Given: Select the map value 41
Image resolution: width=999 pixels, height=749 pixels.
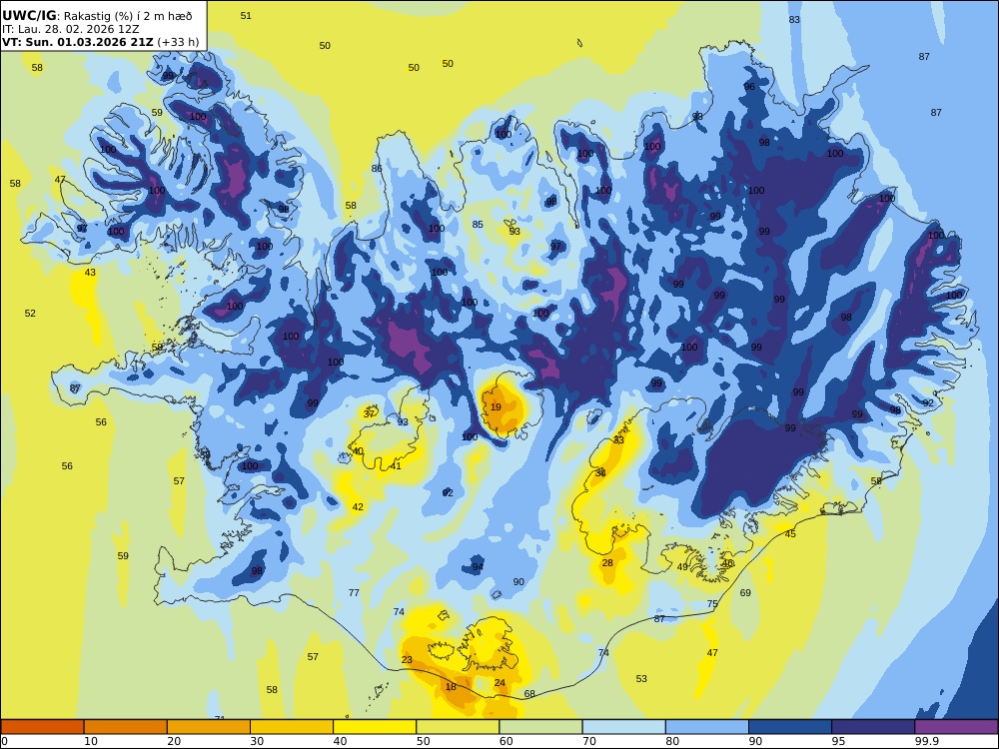Looking at the screenshot, I should coord(396,466).
